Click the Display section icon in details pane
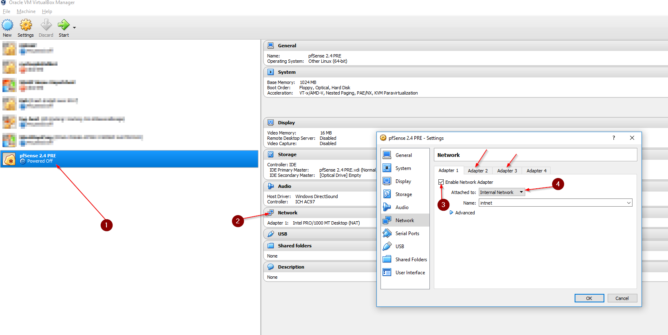This screenshot has width=668, height=335. coord(270,123)
